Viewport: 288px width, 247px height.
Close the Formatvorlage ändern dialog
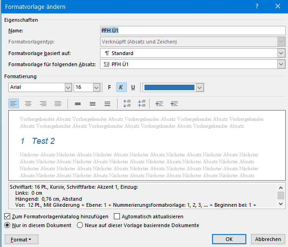(278, 6)
